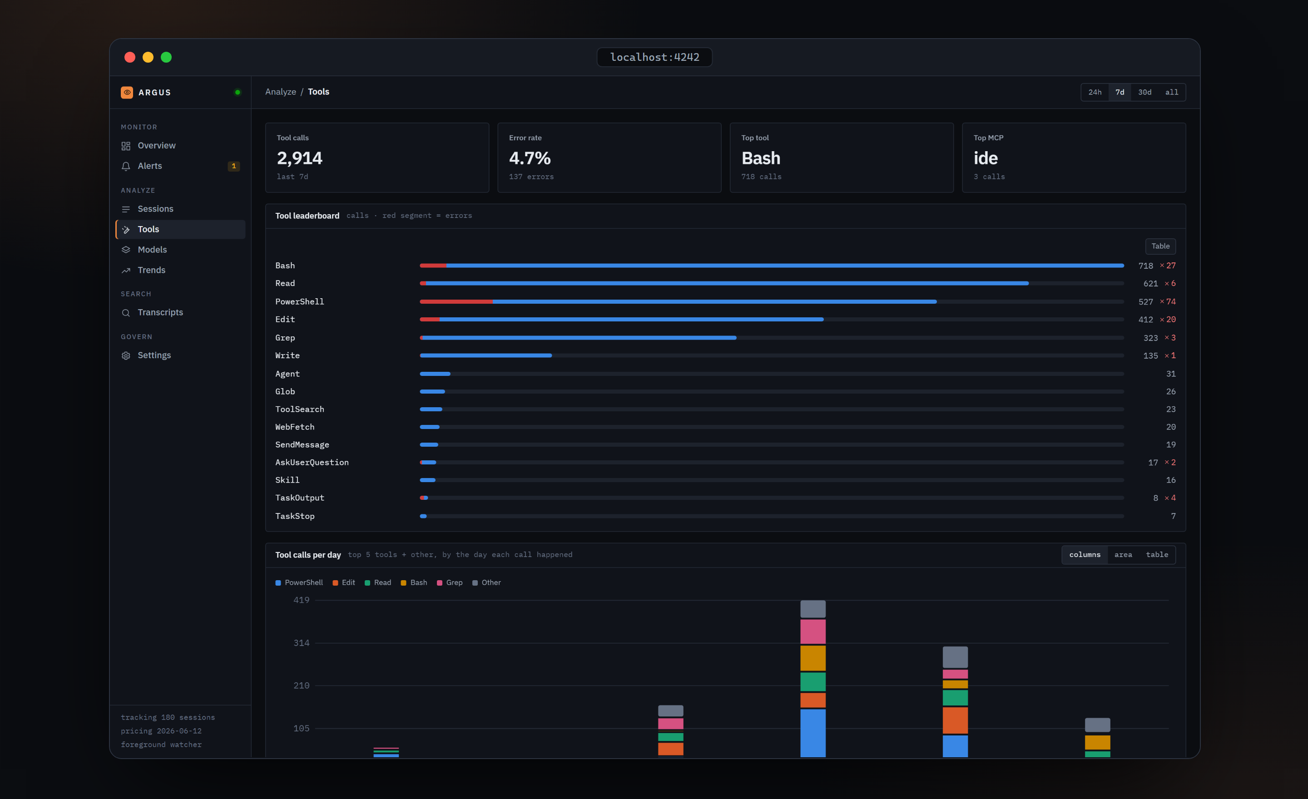Click the Transcripts search icon
The image size is (1308, 799).
(x=126, y=313)
